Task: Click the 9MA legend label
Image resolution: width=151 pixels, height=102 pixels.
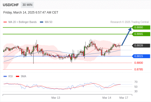Action: [x=24, y=76]
